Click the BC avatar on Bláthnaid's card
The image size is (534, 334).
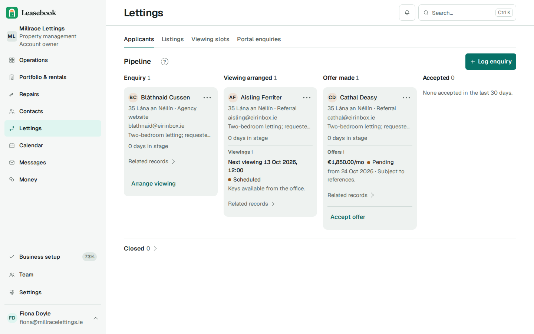point(133,98)
